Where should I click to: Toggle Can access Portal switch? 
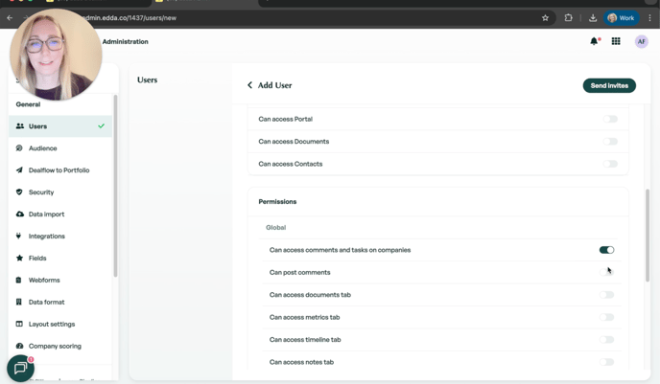[610, 120]
